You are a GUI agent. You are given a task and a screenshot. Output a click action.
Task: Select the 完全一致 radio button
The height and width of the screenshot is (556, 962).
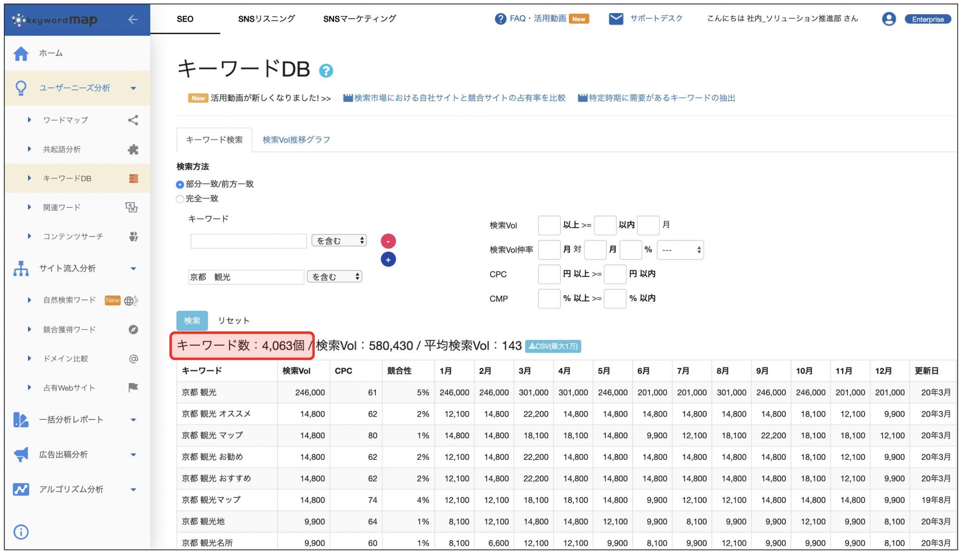click(180, 199)
